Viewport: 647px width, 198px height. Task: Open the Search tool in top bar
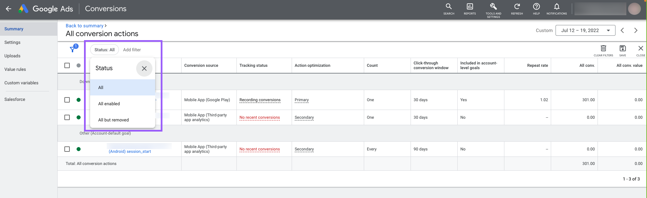pyautogui.click(x=448, y=9)
